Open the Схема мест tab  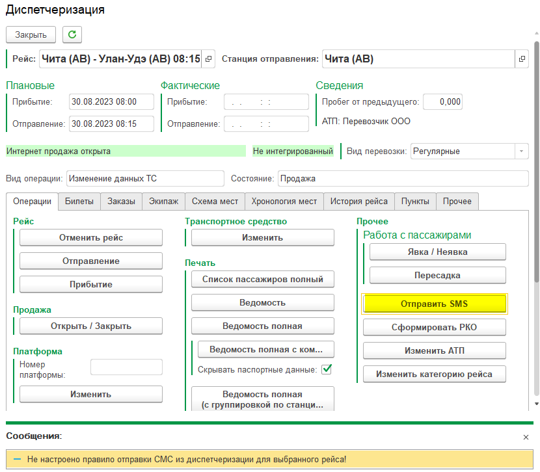[x=215, y=202]
